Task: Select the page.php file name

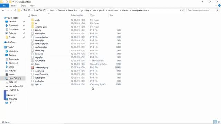Action: (38, 58)
